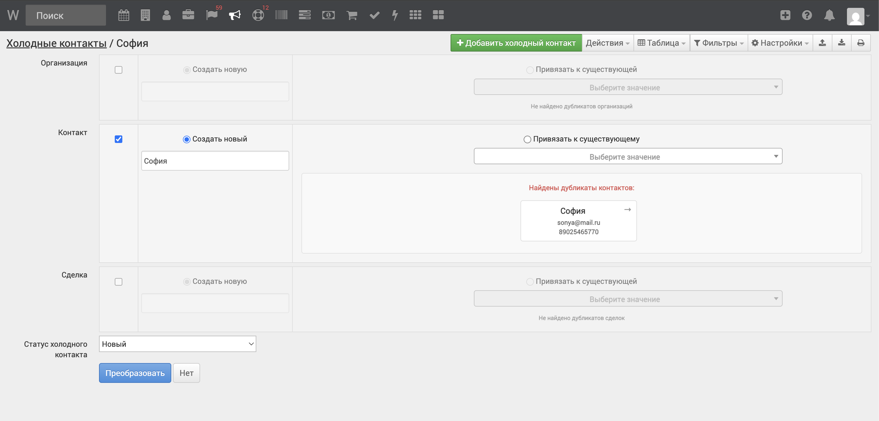Open the briefcase deals icon
This screenshot has height=421, width=879.
tap(188, 15)
